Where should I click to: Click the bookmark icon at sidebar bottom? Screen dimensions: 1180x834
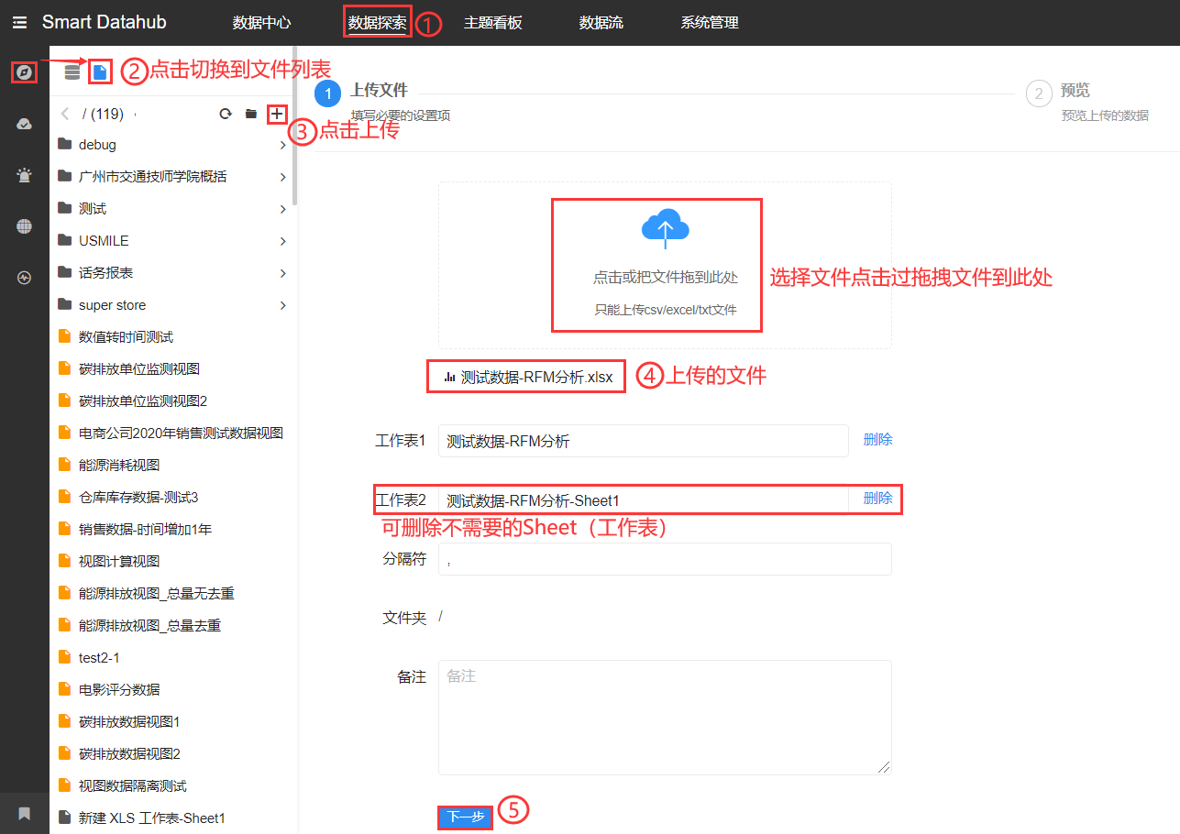pos(25,814)
